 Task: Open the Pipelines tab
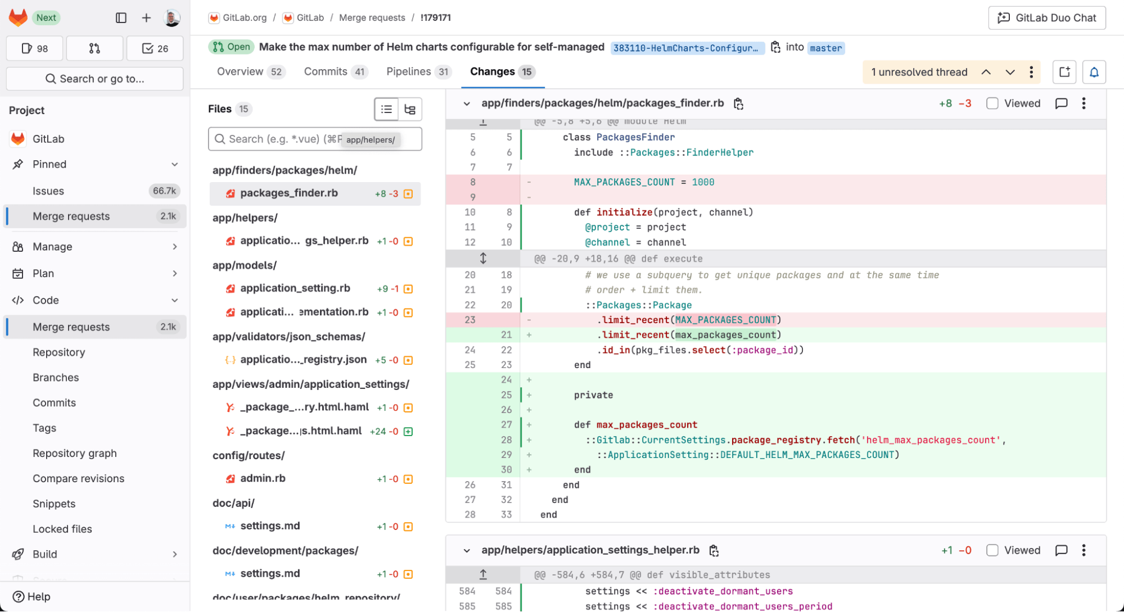(x=410, y=71)
